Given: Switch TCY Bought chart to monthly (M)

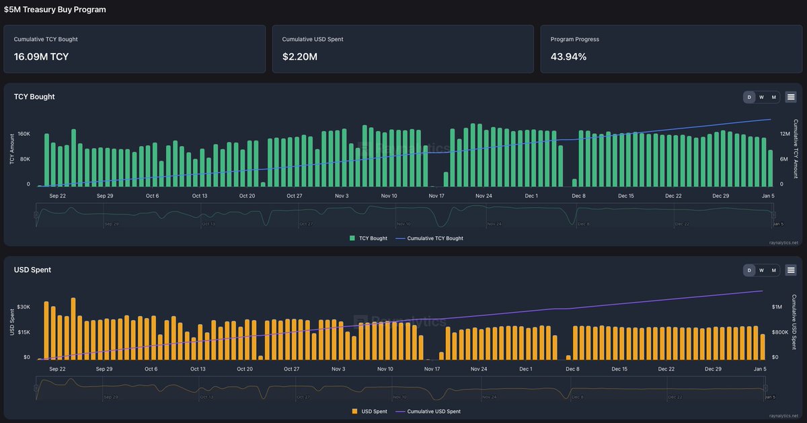Looking at the screenshot, I should pyautogui.click(x=773, y=98).
